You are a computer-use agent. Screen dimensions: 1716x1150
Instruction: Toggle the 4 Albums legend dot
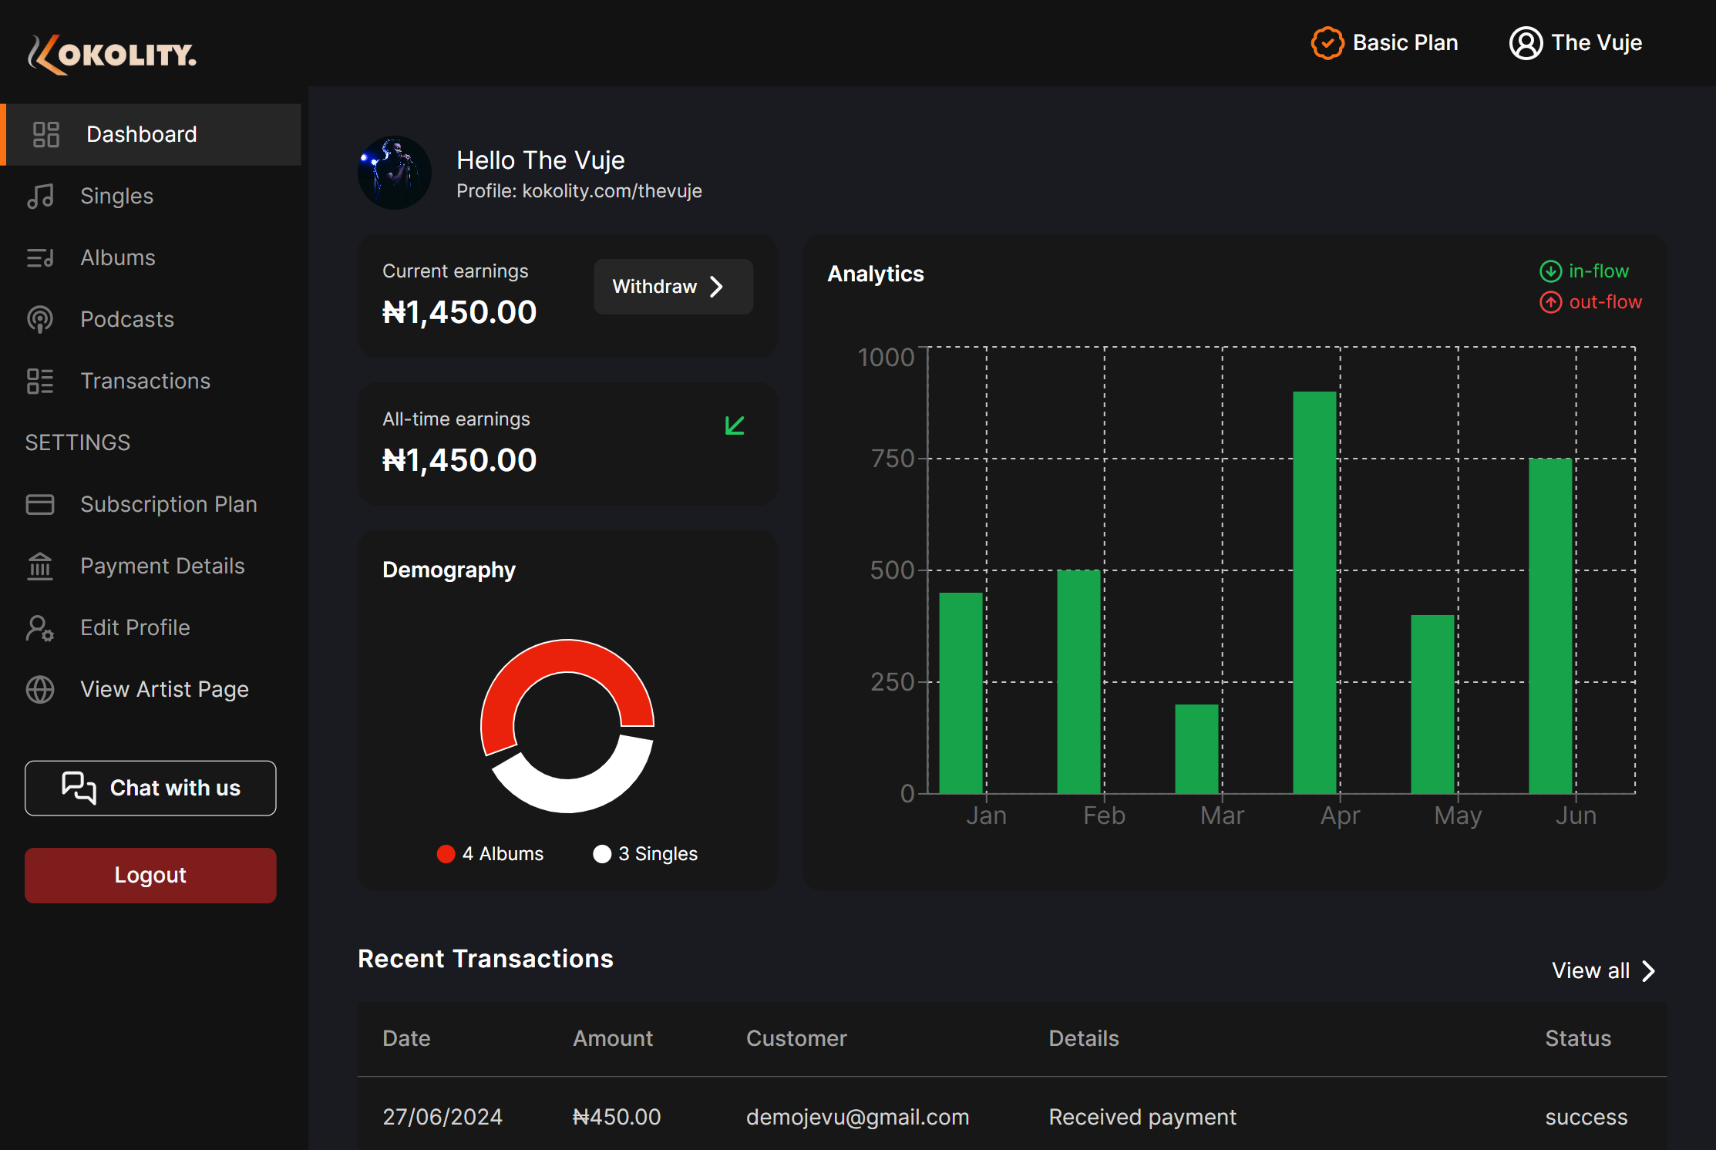(x=446, y=854)
